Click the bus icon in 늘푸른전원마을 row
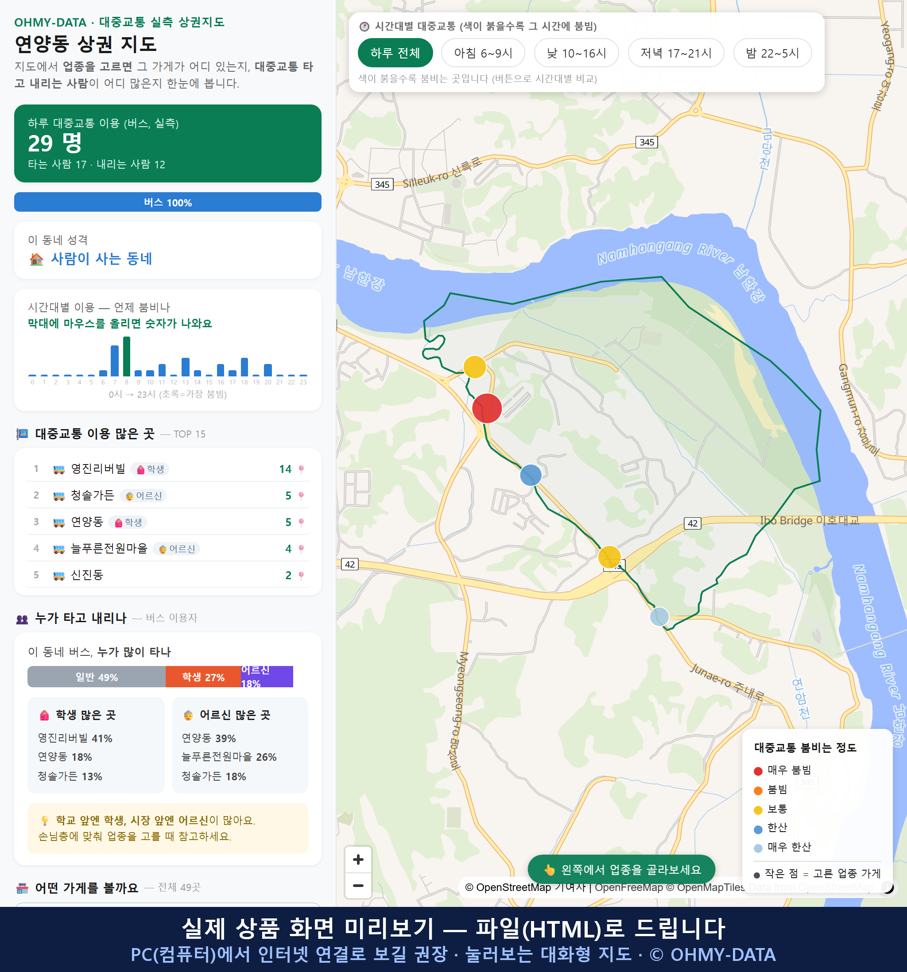Screen dimensions: 907x972 58,549
